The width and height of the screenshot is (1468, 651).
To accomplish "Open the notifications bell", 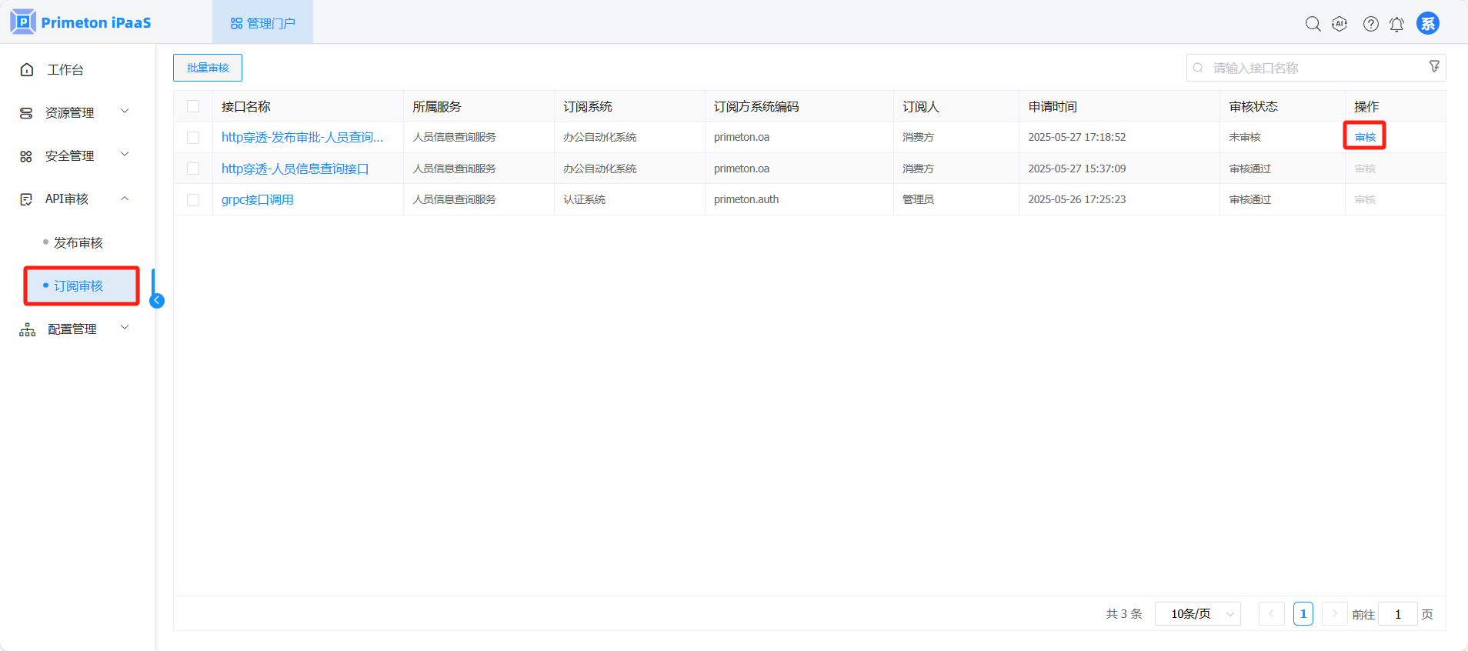I will (x=1396, y=25).
